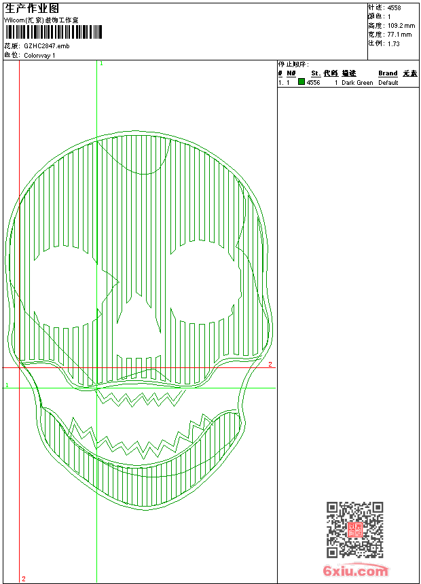This screenshot has height=584, width=421.
Task: Click the stitch count value 4558
Action: point(394,7)
